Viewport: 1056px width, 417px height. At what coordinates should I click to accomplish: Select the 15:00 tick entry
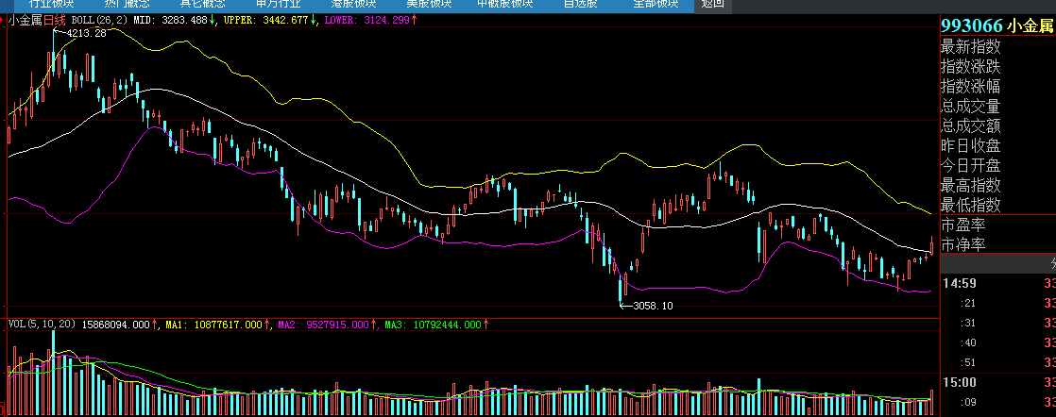958,382
